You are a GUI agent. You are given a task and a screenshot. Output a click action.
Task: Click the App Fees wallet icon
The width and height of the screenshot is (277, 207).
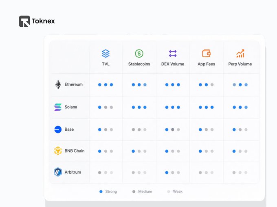(x=207, y=53)
